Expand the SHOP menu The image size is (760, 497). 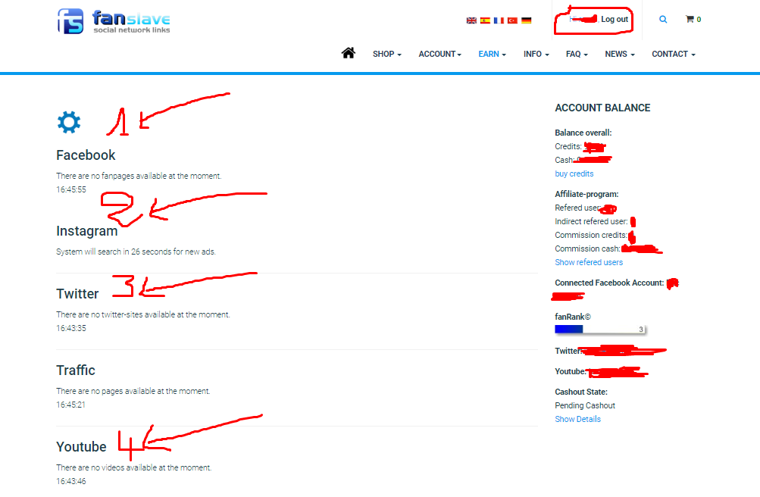click(386, 55)
